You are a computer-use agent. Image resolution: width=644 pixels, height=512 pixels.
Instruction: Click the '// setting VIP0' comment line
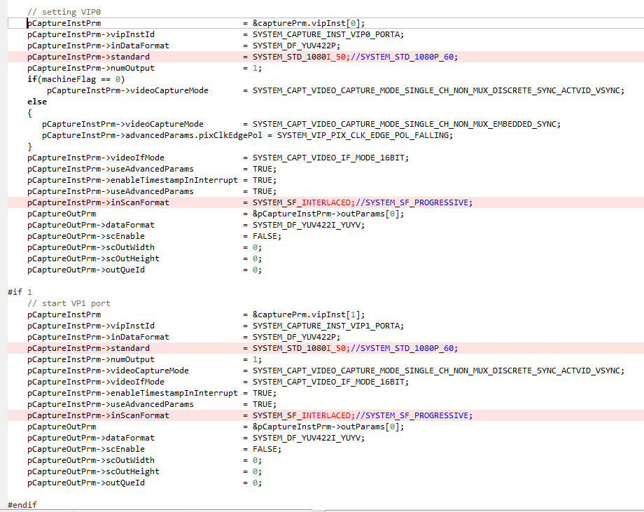coord(64,12)
